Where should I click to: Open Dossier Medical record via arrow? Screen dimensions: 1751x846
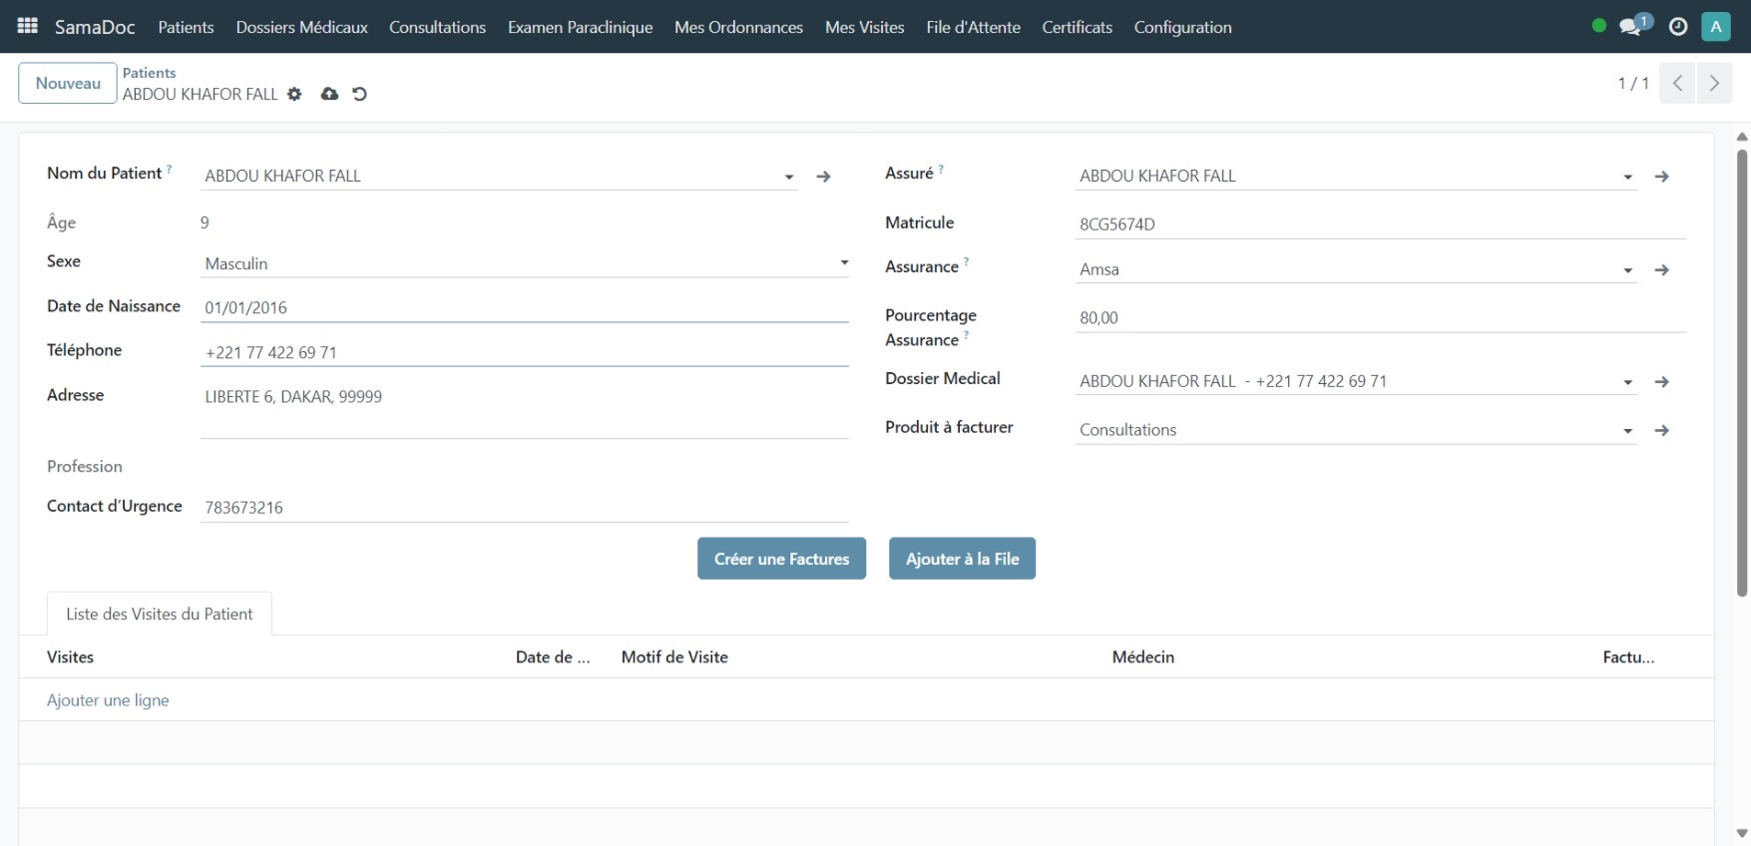(1661, 382)
